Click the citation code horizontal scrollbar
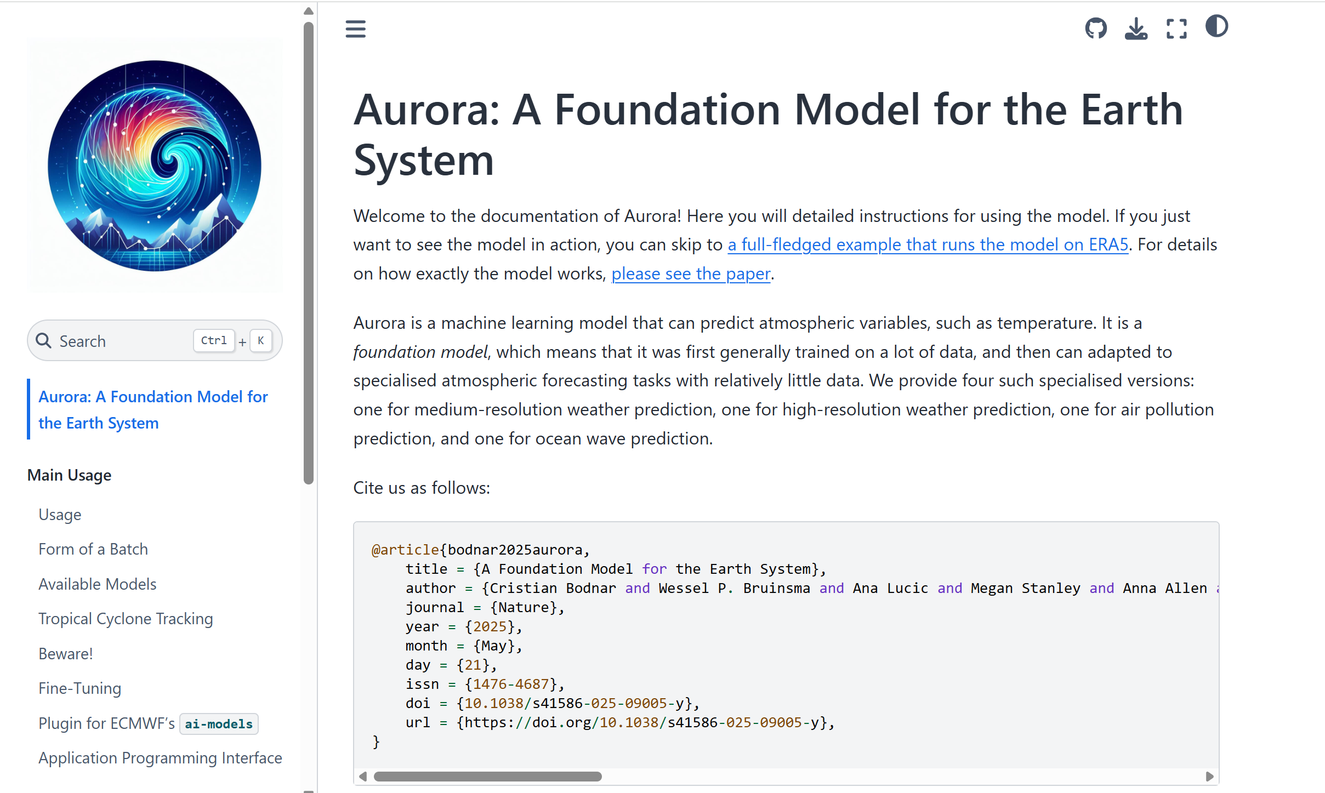Image resolution: width=1325 pixels, height=793 pixels. 487,777
